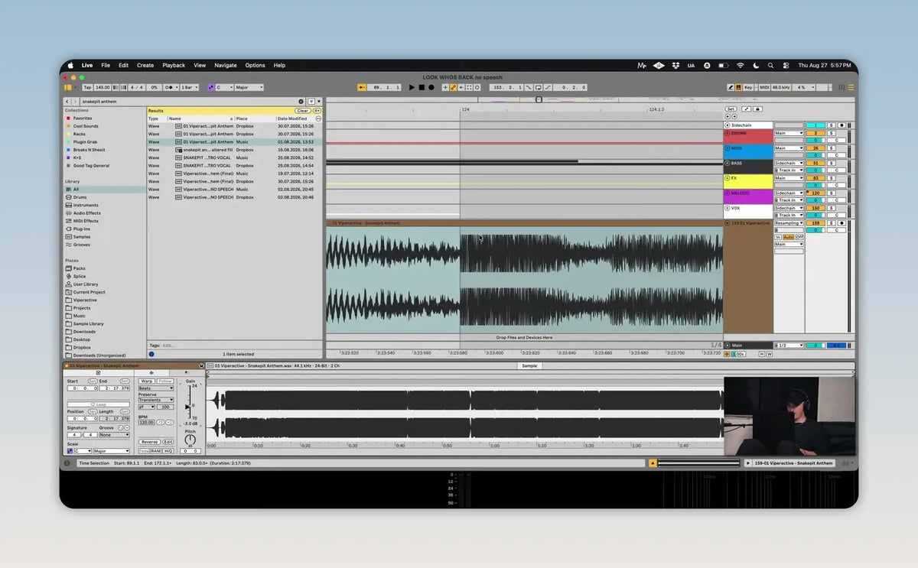The image size is (918, 568).
Task: Arm the Sidechain track for recording
Action: pyautogui.click(x=841, y=125)
